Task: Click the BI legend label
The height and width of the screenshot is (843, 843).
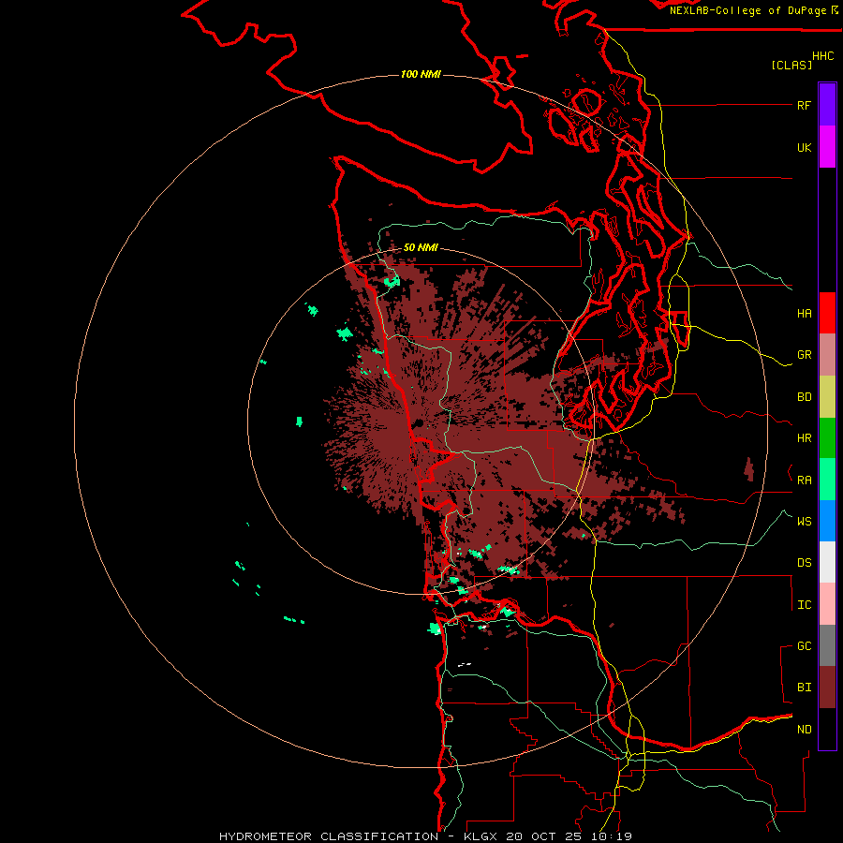Action: [804, 688]
